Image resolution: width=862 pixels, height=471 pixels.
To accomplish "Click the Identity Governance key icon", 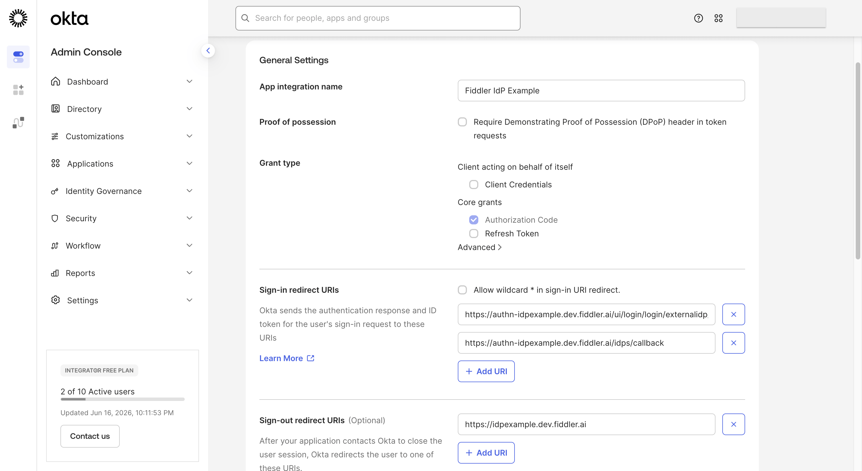I will pyautogui.click(x=55, y=191).
